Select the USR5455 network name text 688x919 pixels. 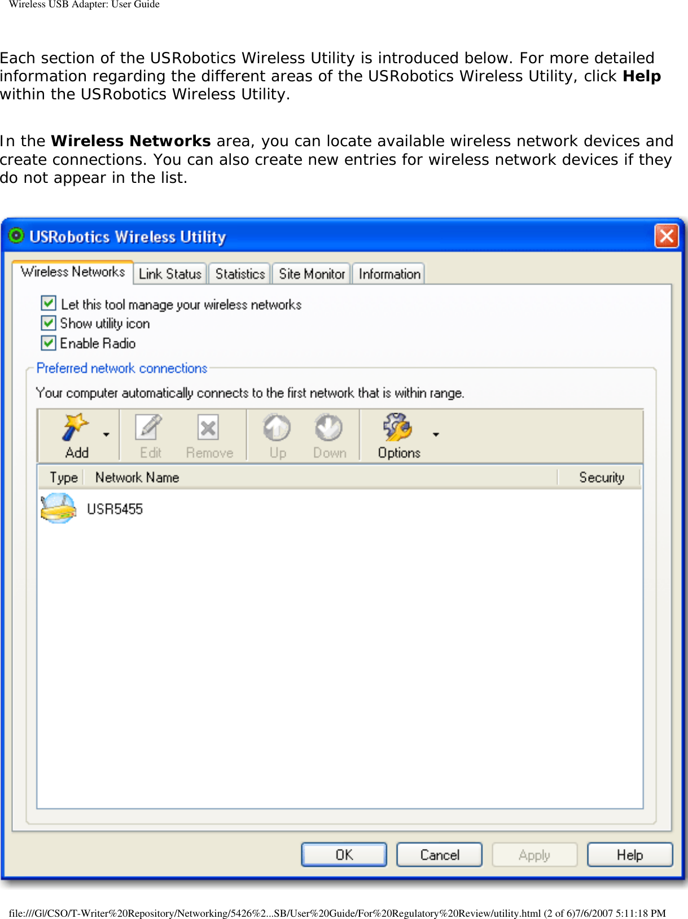point(115,509)
